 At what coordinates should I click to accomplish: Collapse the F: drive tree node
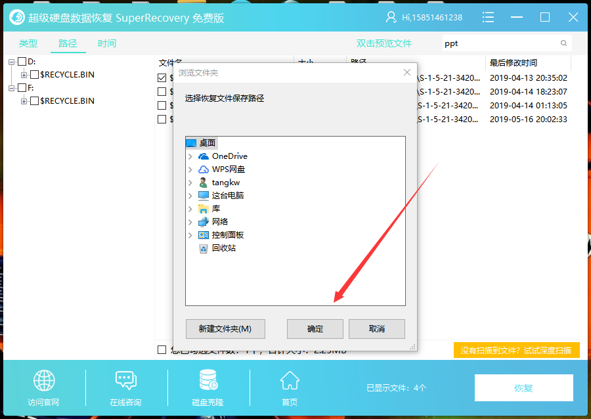coord(12,88)
